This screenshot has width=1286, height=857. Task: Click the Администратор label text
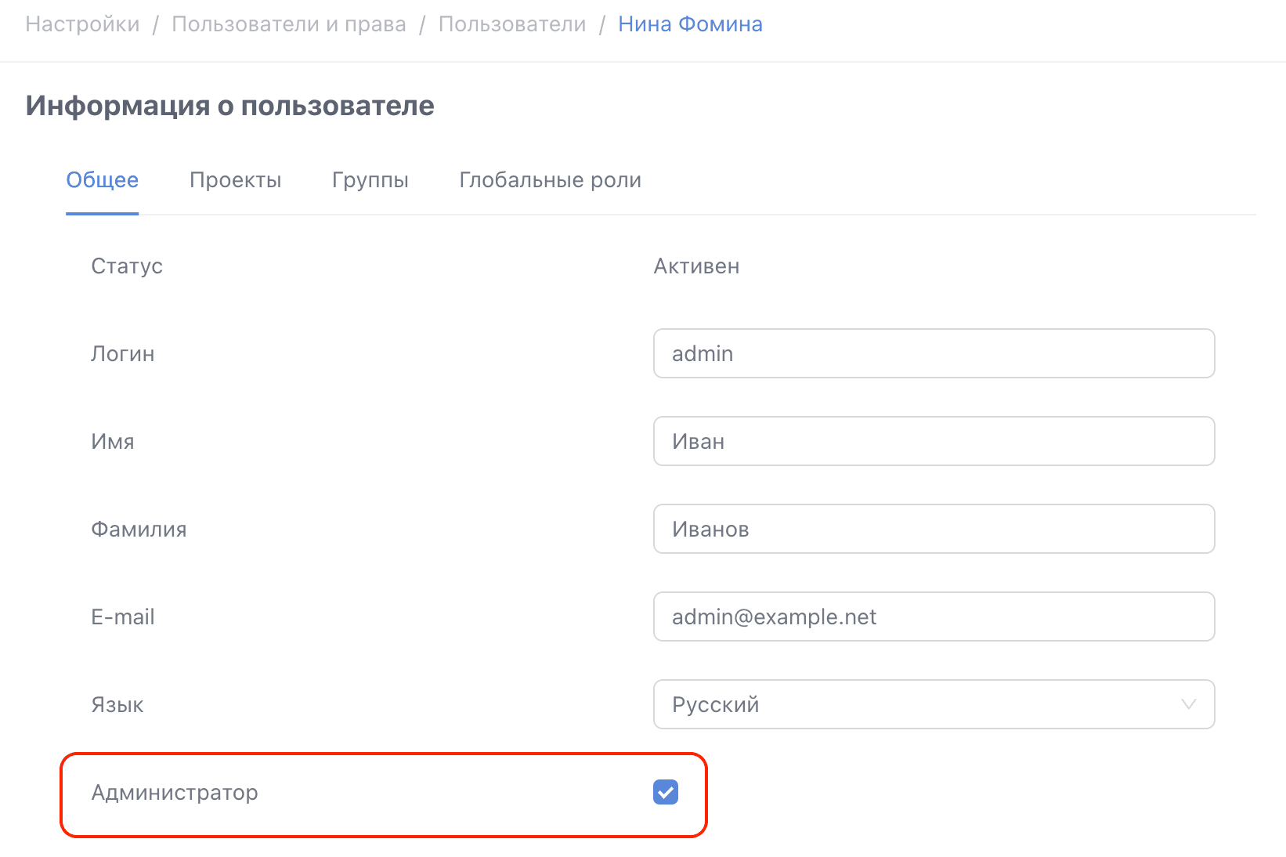[175, 793]
